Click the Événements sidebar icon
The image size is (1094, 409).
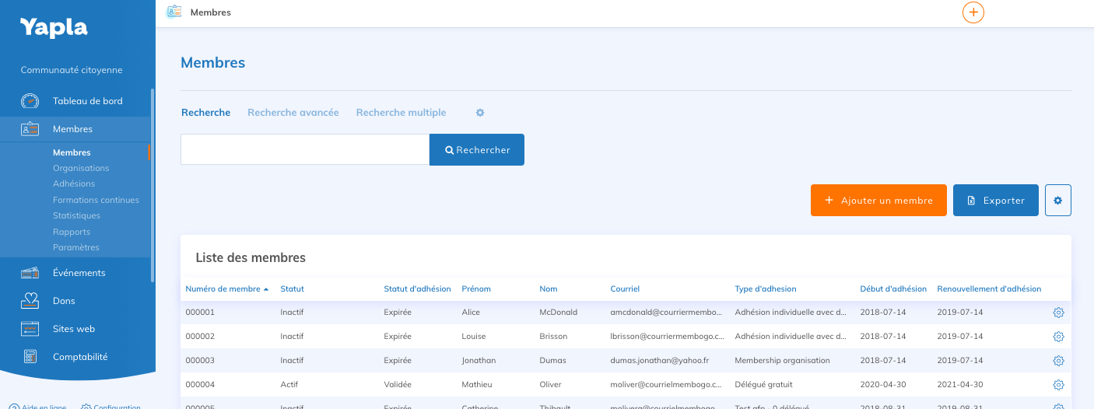click(30, 273)
